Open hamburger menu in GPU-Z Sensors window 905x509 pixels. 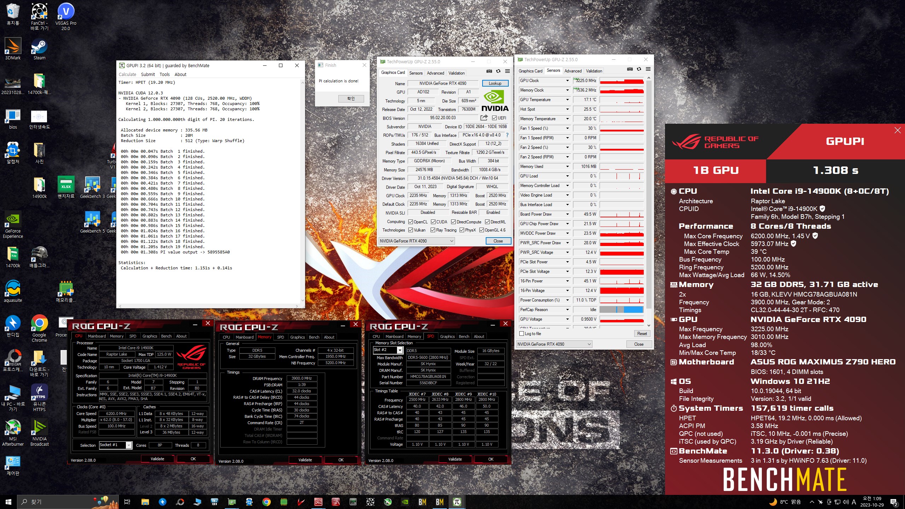(648, 69)
